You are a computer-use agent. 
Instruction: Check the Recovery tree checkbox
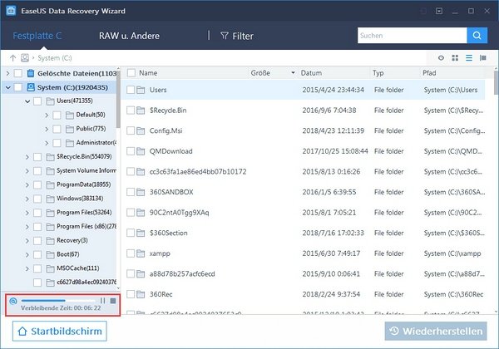pyautogui.click(x=37, y=241)
